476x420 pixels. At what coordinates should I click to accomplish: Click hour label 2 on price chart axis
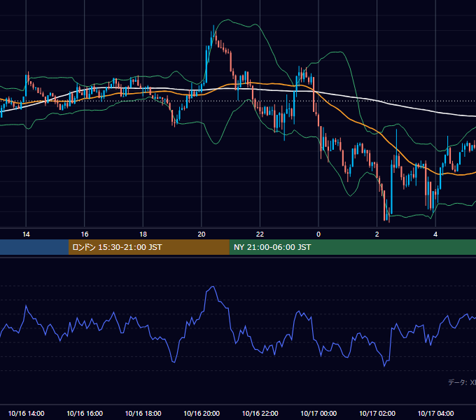(x=377, y=234)
